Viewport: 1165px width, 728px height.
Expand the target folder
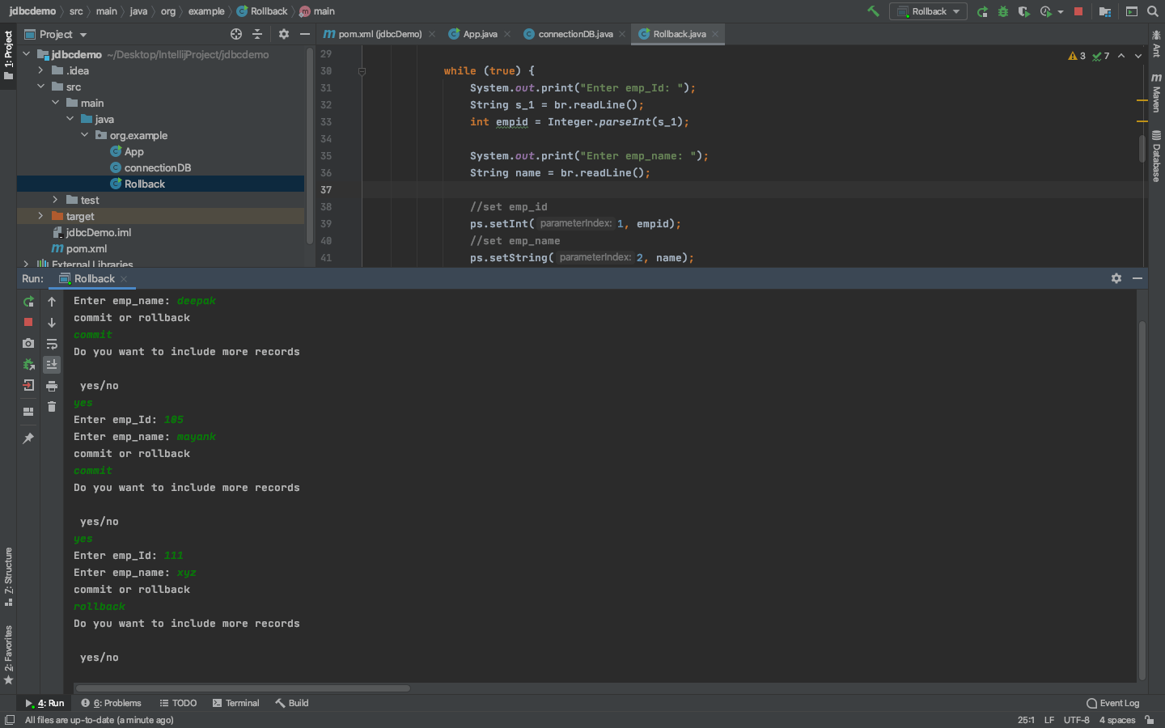click(x=40, y=216)
